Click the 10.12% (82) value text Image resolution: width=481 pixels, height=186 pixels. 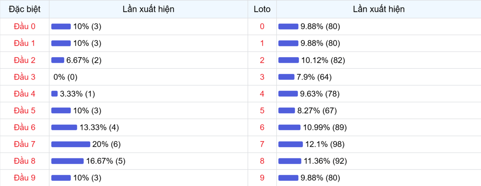click(323, 60)
